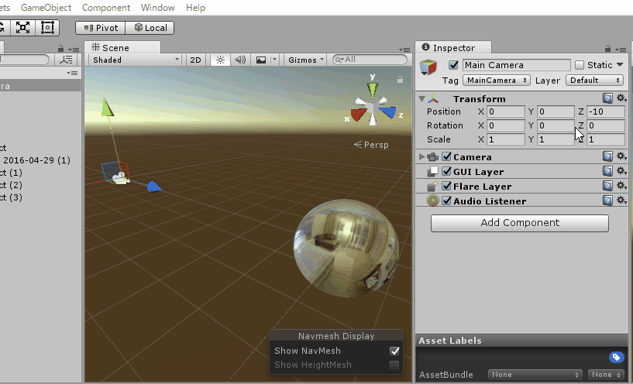
Task: Click the reflective sphere in scene
Action: tap(346, 248)
